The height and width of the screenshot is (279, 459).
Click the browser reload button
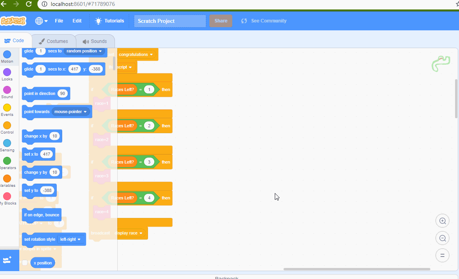click(x=29, y=4)
